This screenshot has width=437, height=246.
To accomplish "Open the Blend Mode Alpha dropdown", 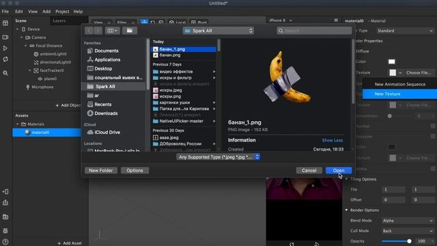I will (x=408, y=221).
